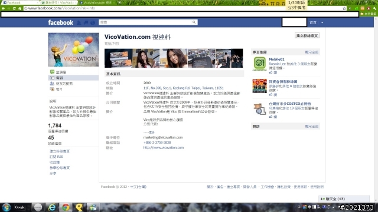
Task: Open the Windows Start orb
Action: (x=6, y=207)
